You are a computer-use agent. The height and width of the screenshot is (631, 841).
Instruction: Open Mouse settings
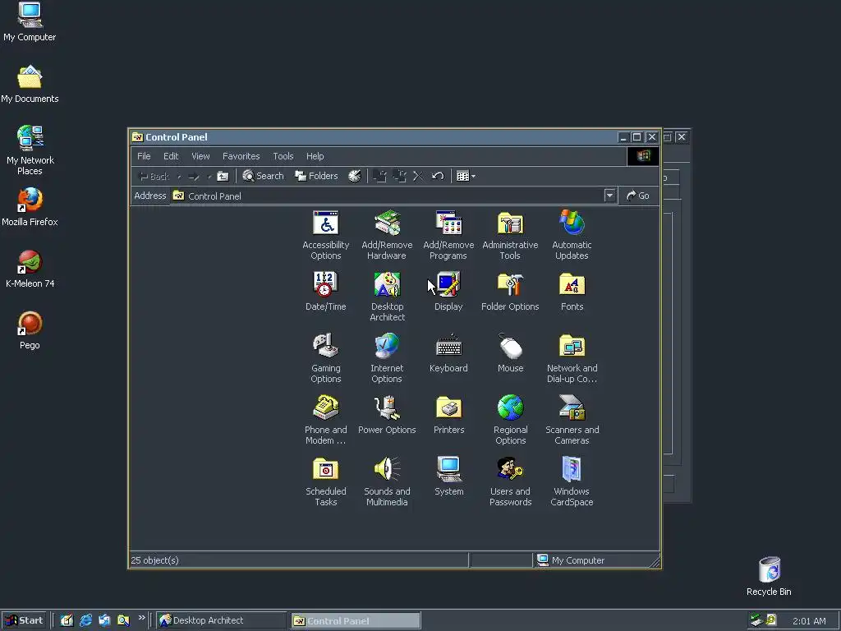tap(510, 353)
